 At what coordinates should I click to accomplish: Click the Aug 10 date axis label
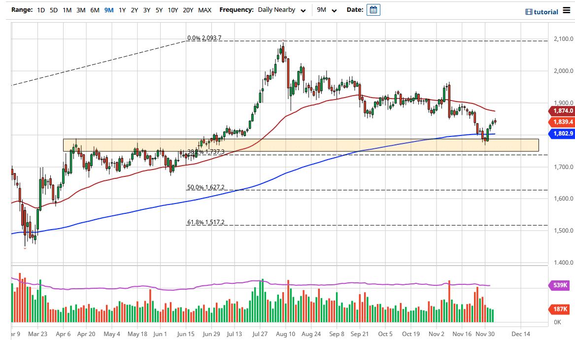tap(286, 334)
